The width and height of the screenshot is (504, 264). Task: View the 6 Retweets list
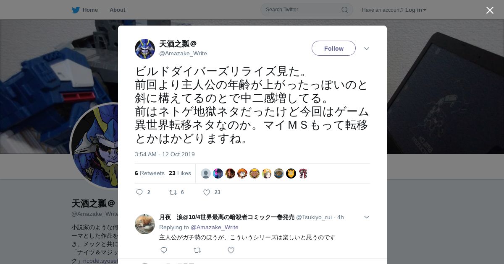150,173
